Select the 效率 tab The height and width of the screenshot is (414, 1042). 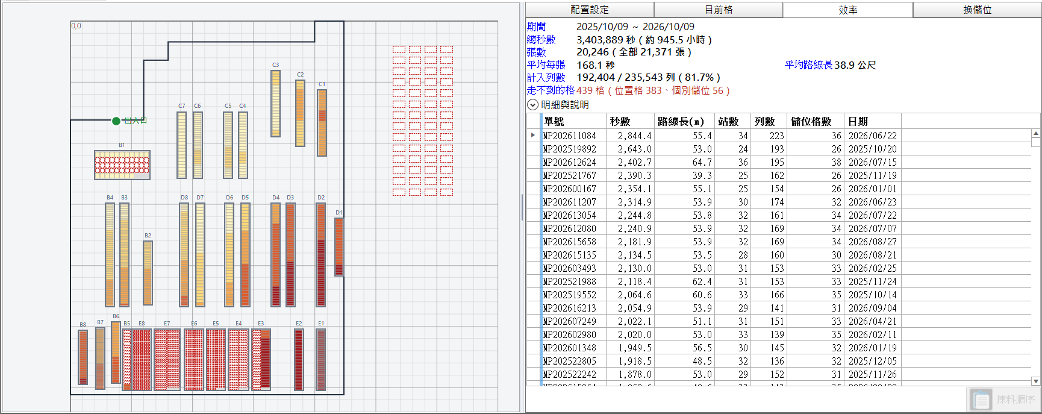click(848, 10)
